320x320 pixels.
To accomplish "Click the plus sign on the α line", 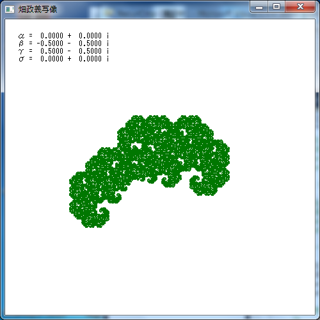I will [69, 36].
